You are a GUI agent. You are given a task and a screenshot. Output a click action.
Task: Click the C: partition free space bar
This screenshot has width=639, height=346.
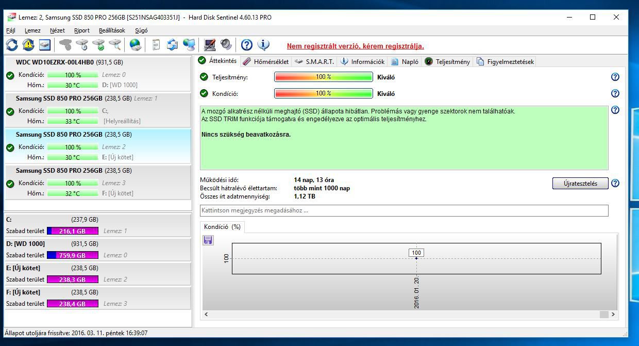pyautogui.click(x=73, y=231)
